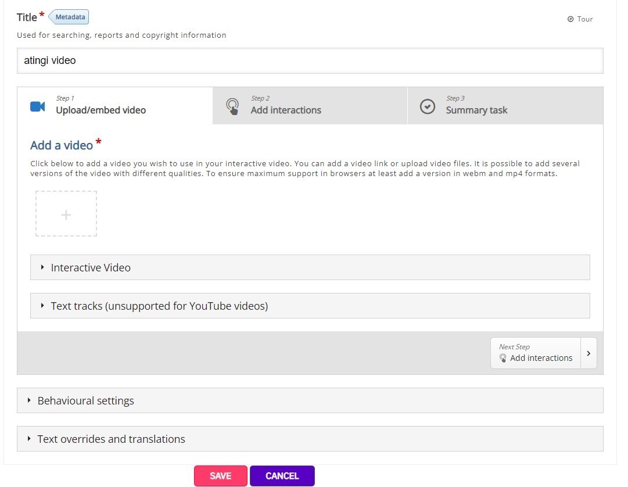
Task: Expand Text tracks (unsupported for YouTube videos)
Action: 310,306
